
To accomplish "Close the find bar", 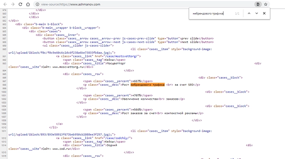I will (x=264, y=13).
